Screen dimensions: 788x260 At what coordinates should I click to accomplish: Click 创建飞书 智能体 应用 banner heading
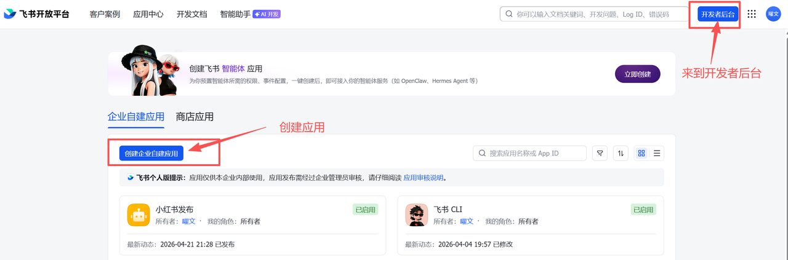[x=226, y=69]
